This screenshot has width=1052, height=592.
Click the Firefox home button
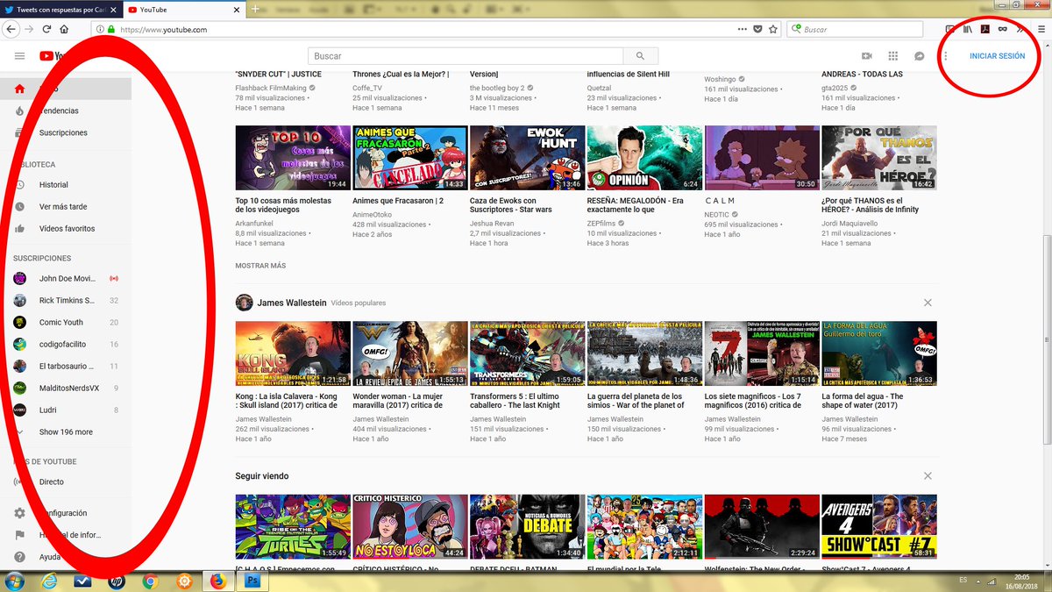[64, 29]
